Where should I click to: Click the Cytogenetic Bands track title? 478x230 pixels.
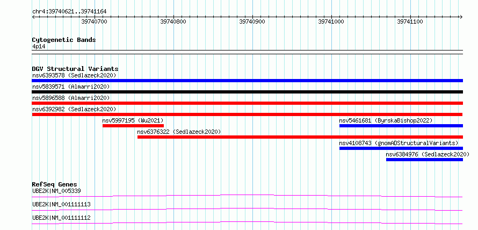coord(64,40)
